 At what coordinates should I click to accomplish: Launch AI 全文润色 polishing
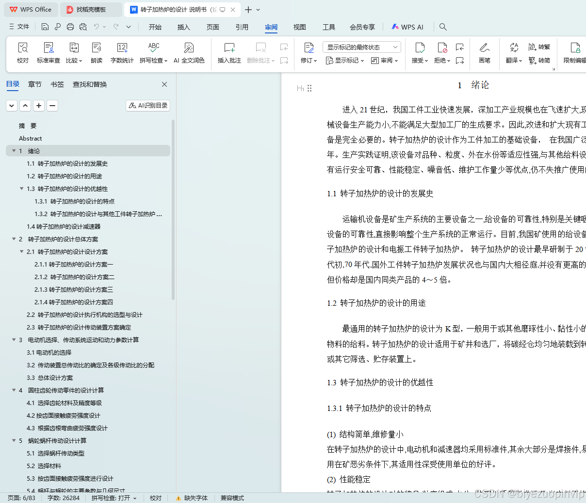pyautogui.click(x=189, y=52)
